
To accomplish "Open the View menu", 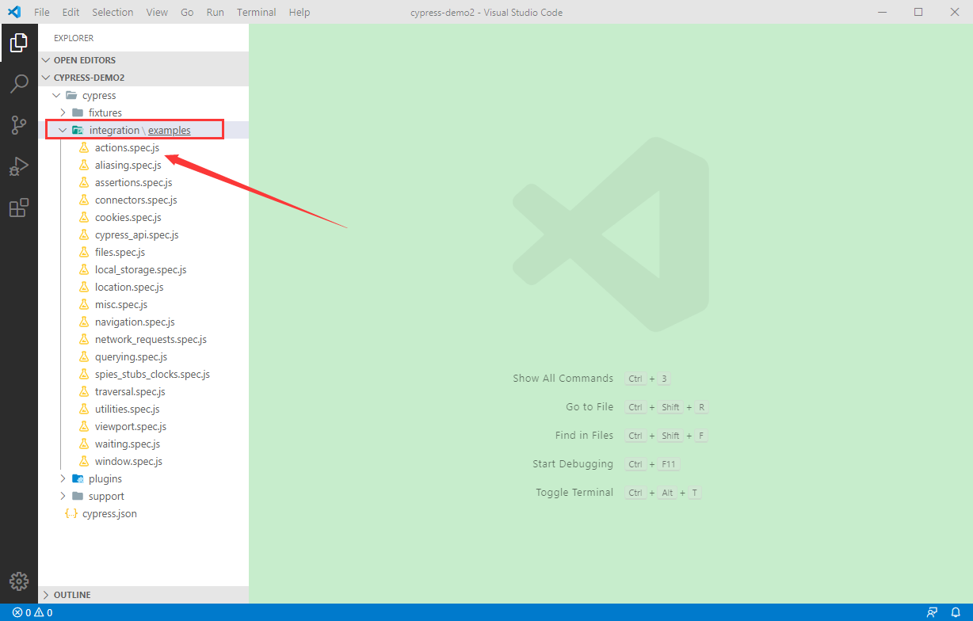I will [x=157, y=12].
